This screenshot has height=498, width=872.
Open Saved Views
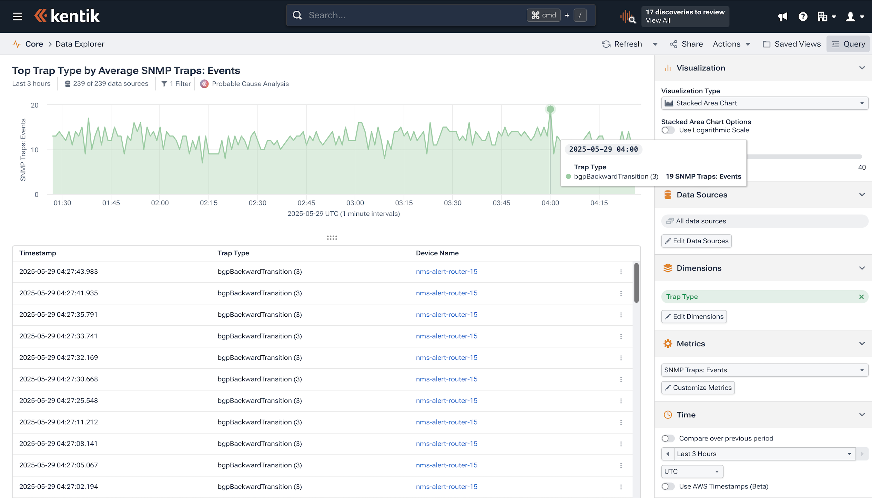coord(792,44)
